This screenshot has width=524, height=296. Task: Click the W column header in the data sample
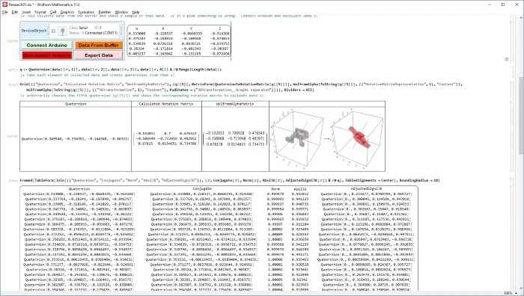(137, 28)
